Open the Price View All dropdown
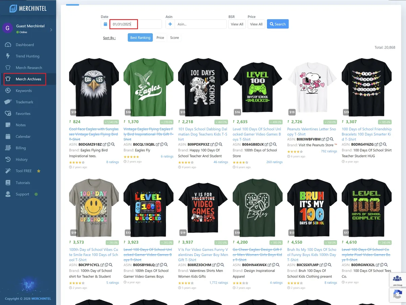The image size is (406, 305). (256, 24)
